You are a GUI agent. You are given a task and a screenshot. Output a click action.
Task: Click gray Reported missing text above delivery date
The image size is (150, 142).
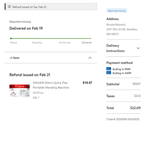(x=20, y=22)
